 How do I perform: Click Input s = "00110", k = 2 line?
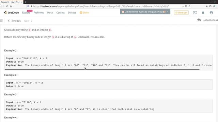tap(24, 83)
